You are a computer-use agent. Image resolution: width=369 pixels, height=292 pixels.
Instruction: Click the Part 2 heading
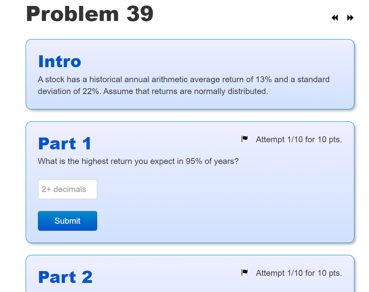click(x=65, y=277)
